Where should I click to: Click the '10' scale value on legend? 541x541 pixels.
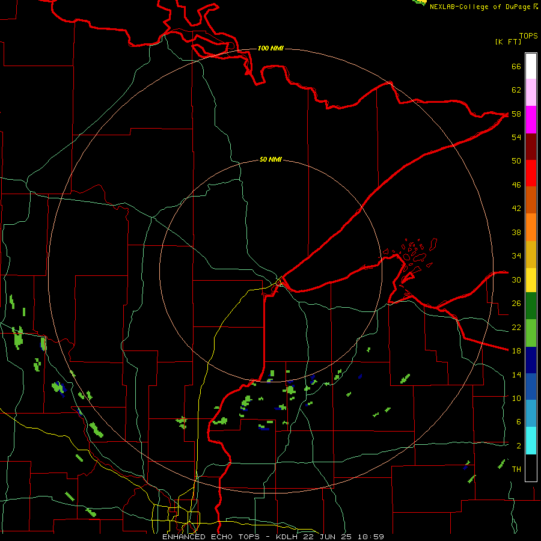pos(516,398)
